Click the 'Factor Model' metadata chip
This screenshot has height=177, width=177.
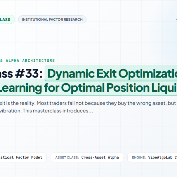click(x=23, y=157)
